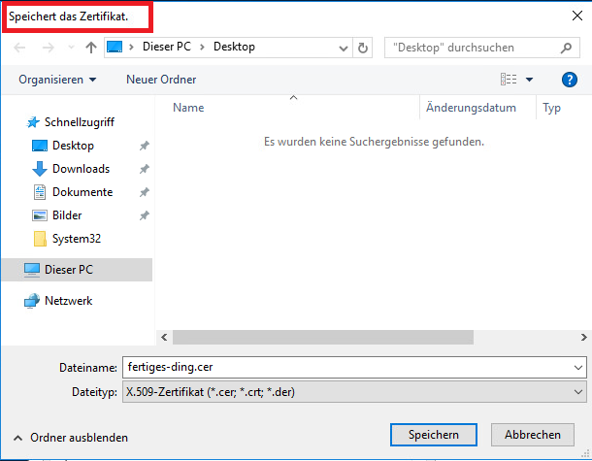Open the Organisieren menu
Image resolution: width=592 pixels, height=461 pixels.
[x=57, y=80]
